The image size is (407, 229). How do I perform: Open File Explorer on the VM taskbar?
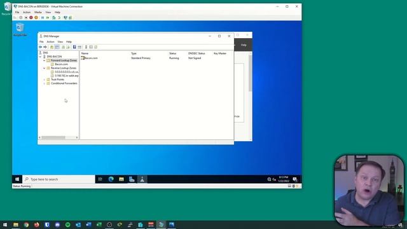click(x=121, y=179)
